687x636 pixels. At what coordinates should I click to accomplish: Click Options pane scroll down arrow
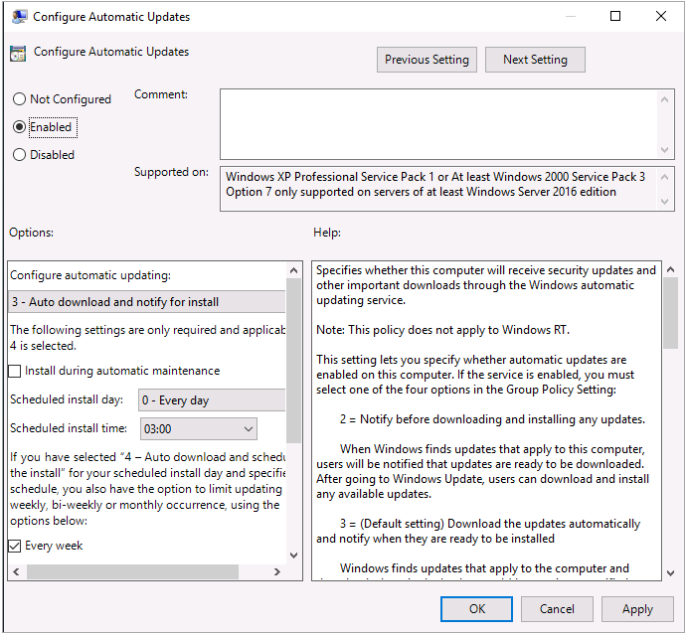tap(294, 556)
